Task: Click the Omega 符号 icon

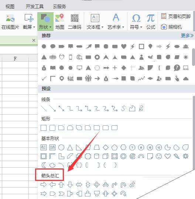Action: click(x=136, y=18)
